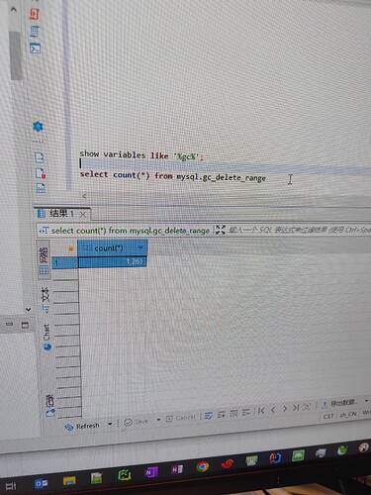Go to the next results row
Screen dimensions: 371x495
pos(285,409)
